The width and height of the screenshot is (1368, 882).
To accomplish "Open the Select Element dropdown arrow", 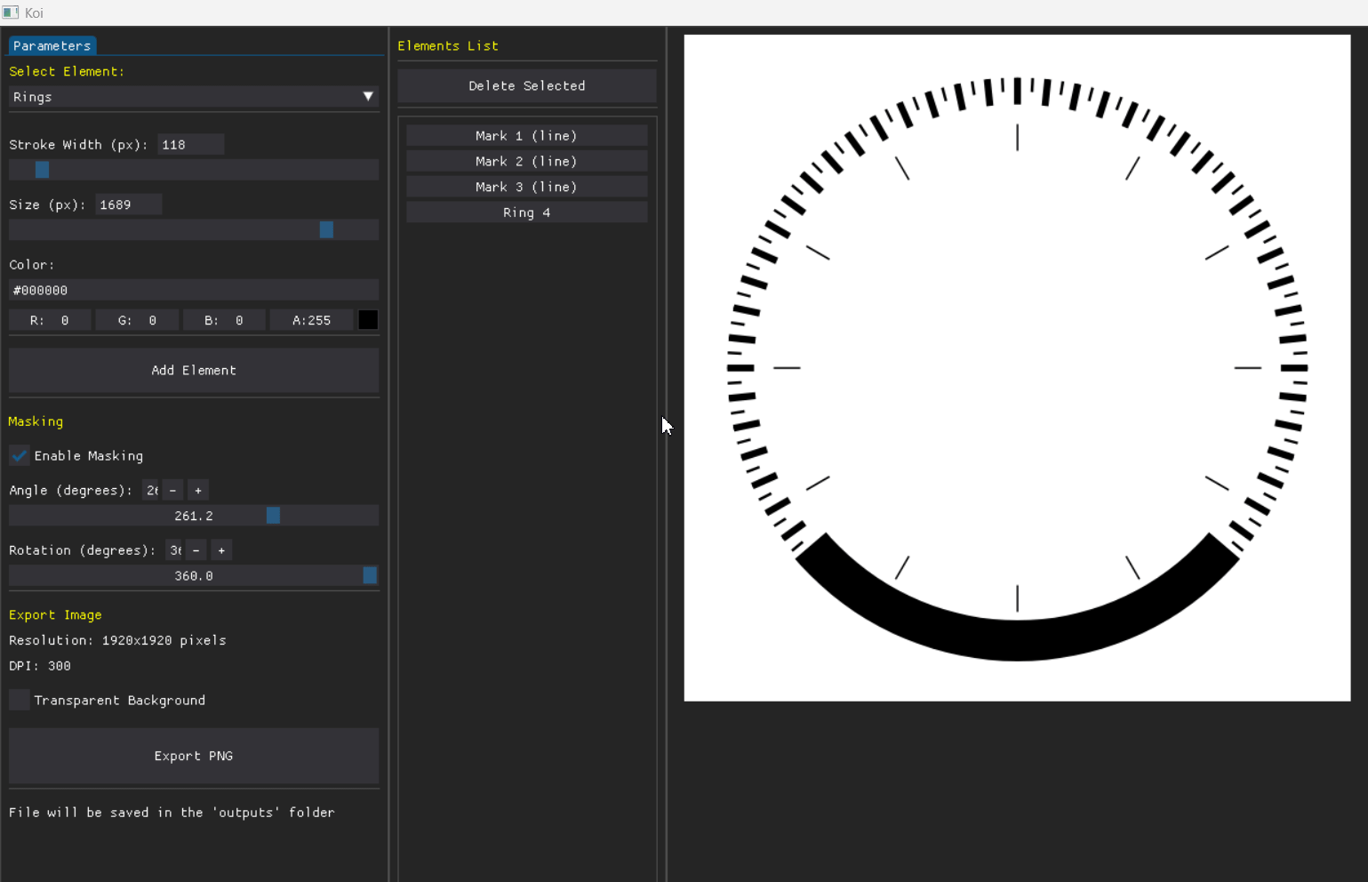I will tap(368, 97).
